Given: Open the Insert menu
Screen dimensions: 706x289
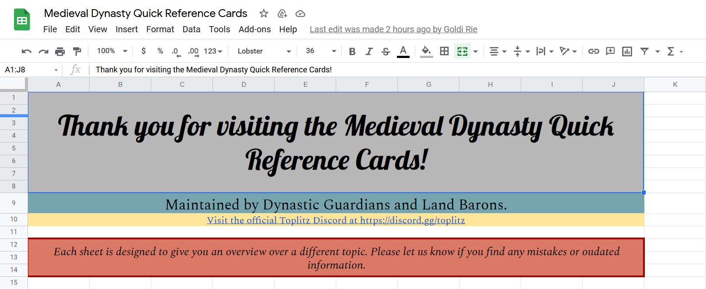Looking at the screenshot, I should (127, 29).
